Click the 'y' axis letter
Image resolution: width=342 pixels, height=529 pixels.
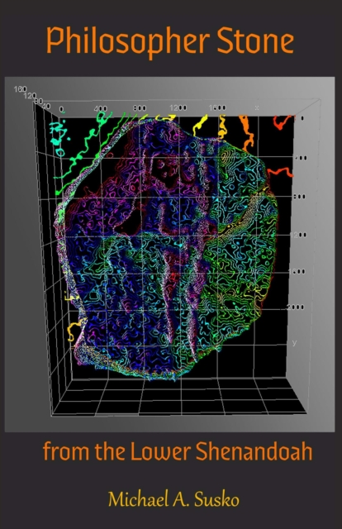[294, 342]
